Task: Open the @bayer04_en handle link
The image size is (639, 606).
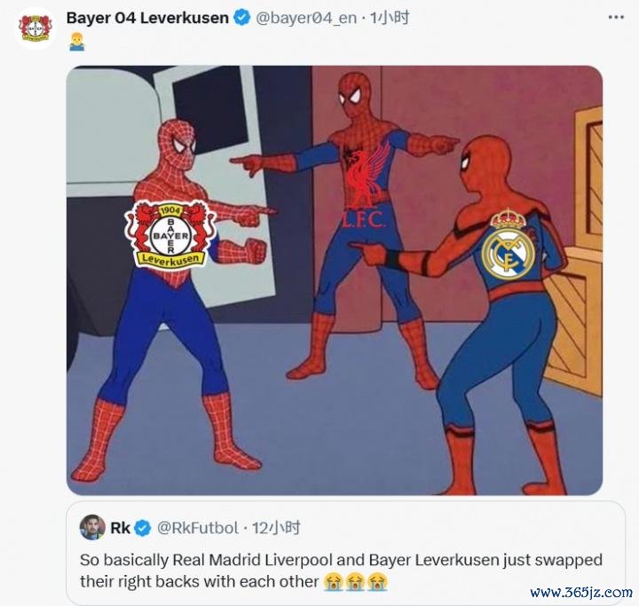Action: click(x=306, y=18)
